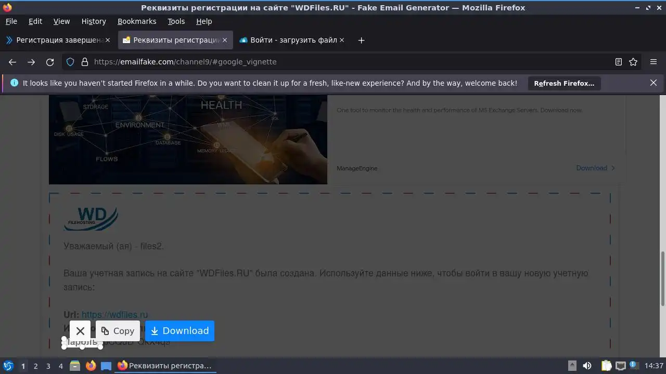The image size is (666, 374).
Task: Toggle reader view for this page
Action: coord(619,62)
